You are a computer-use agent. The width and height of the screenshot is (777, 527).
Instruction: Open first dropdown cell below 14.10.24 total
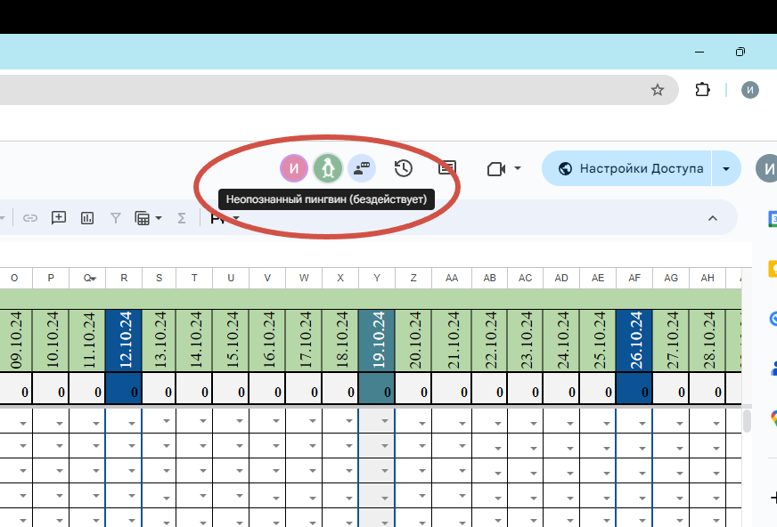(x=202, y=422)
